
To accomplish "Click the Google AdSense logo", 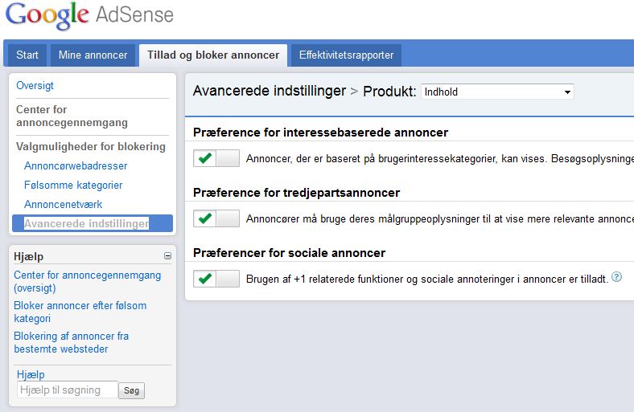I will coord(89,15).
